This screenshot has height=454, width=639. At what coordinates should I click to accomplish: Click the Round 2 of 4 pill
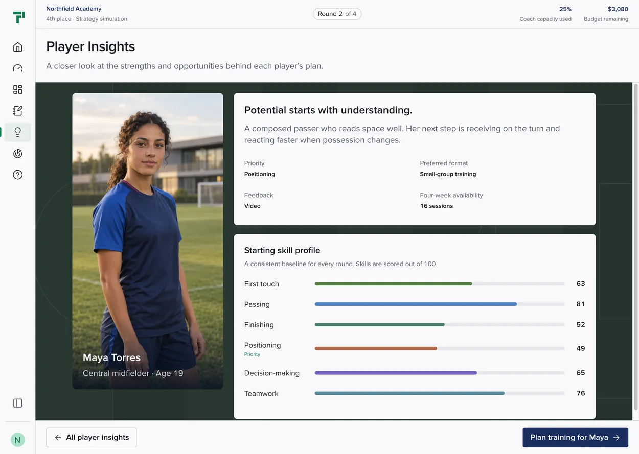pyautogui.click(x=337, y=14)
